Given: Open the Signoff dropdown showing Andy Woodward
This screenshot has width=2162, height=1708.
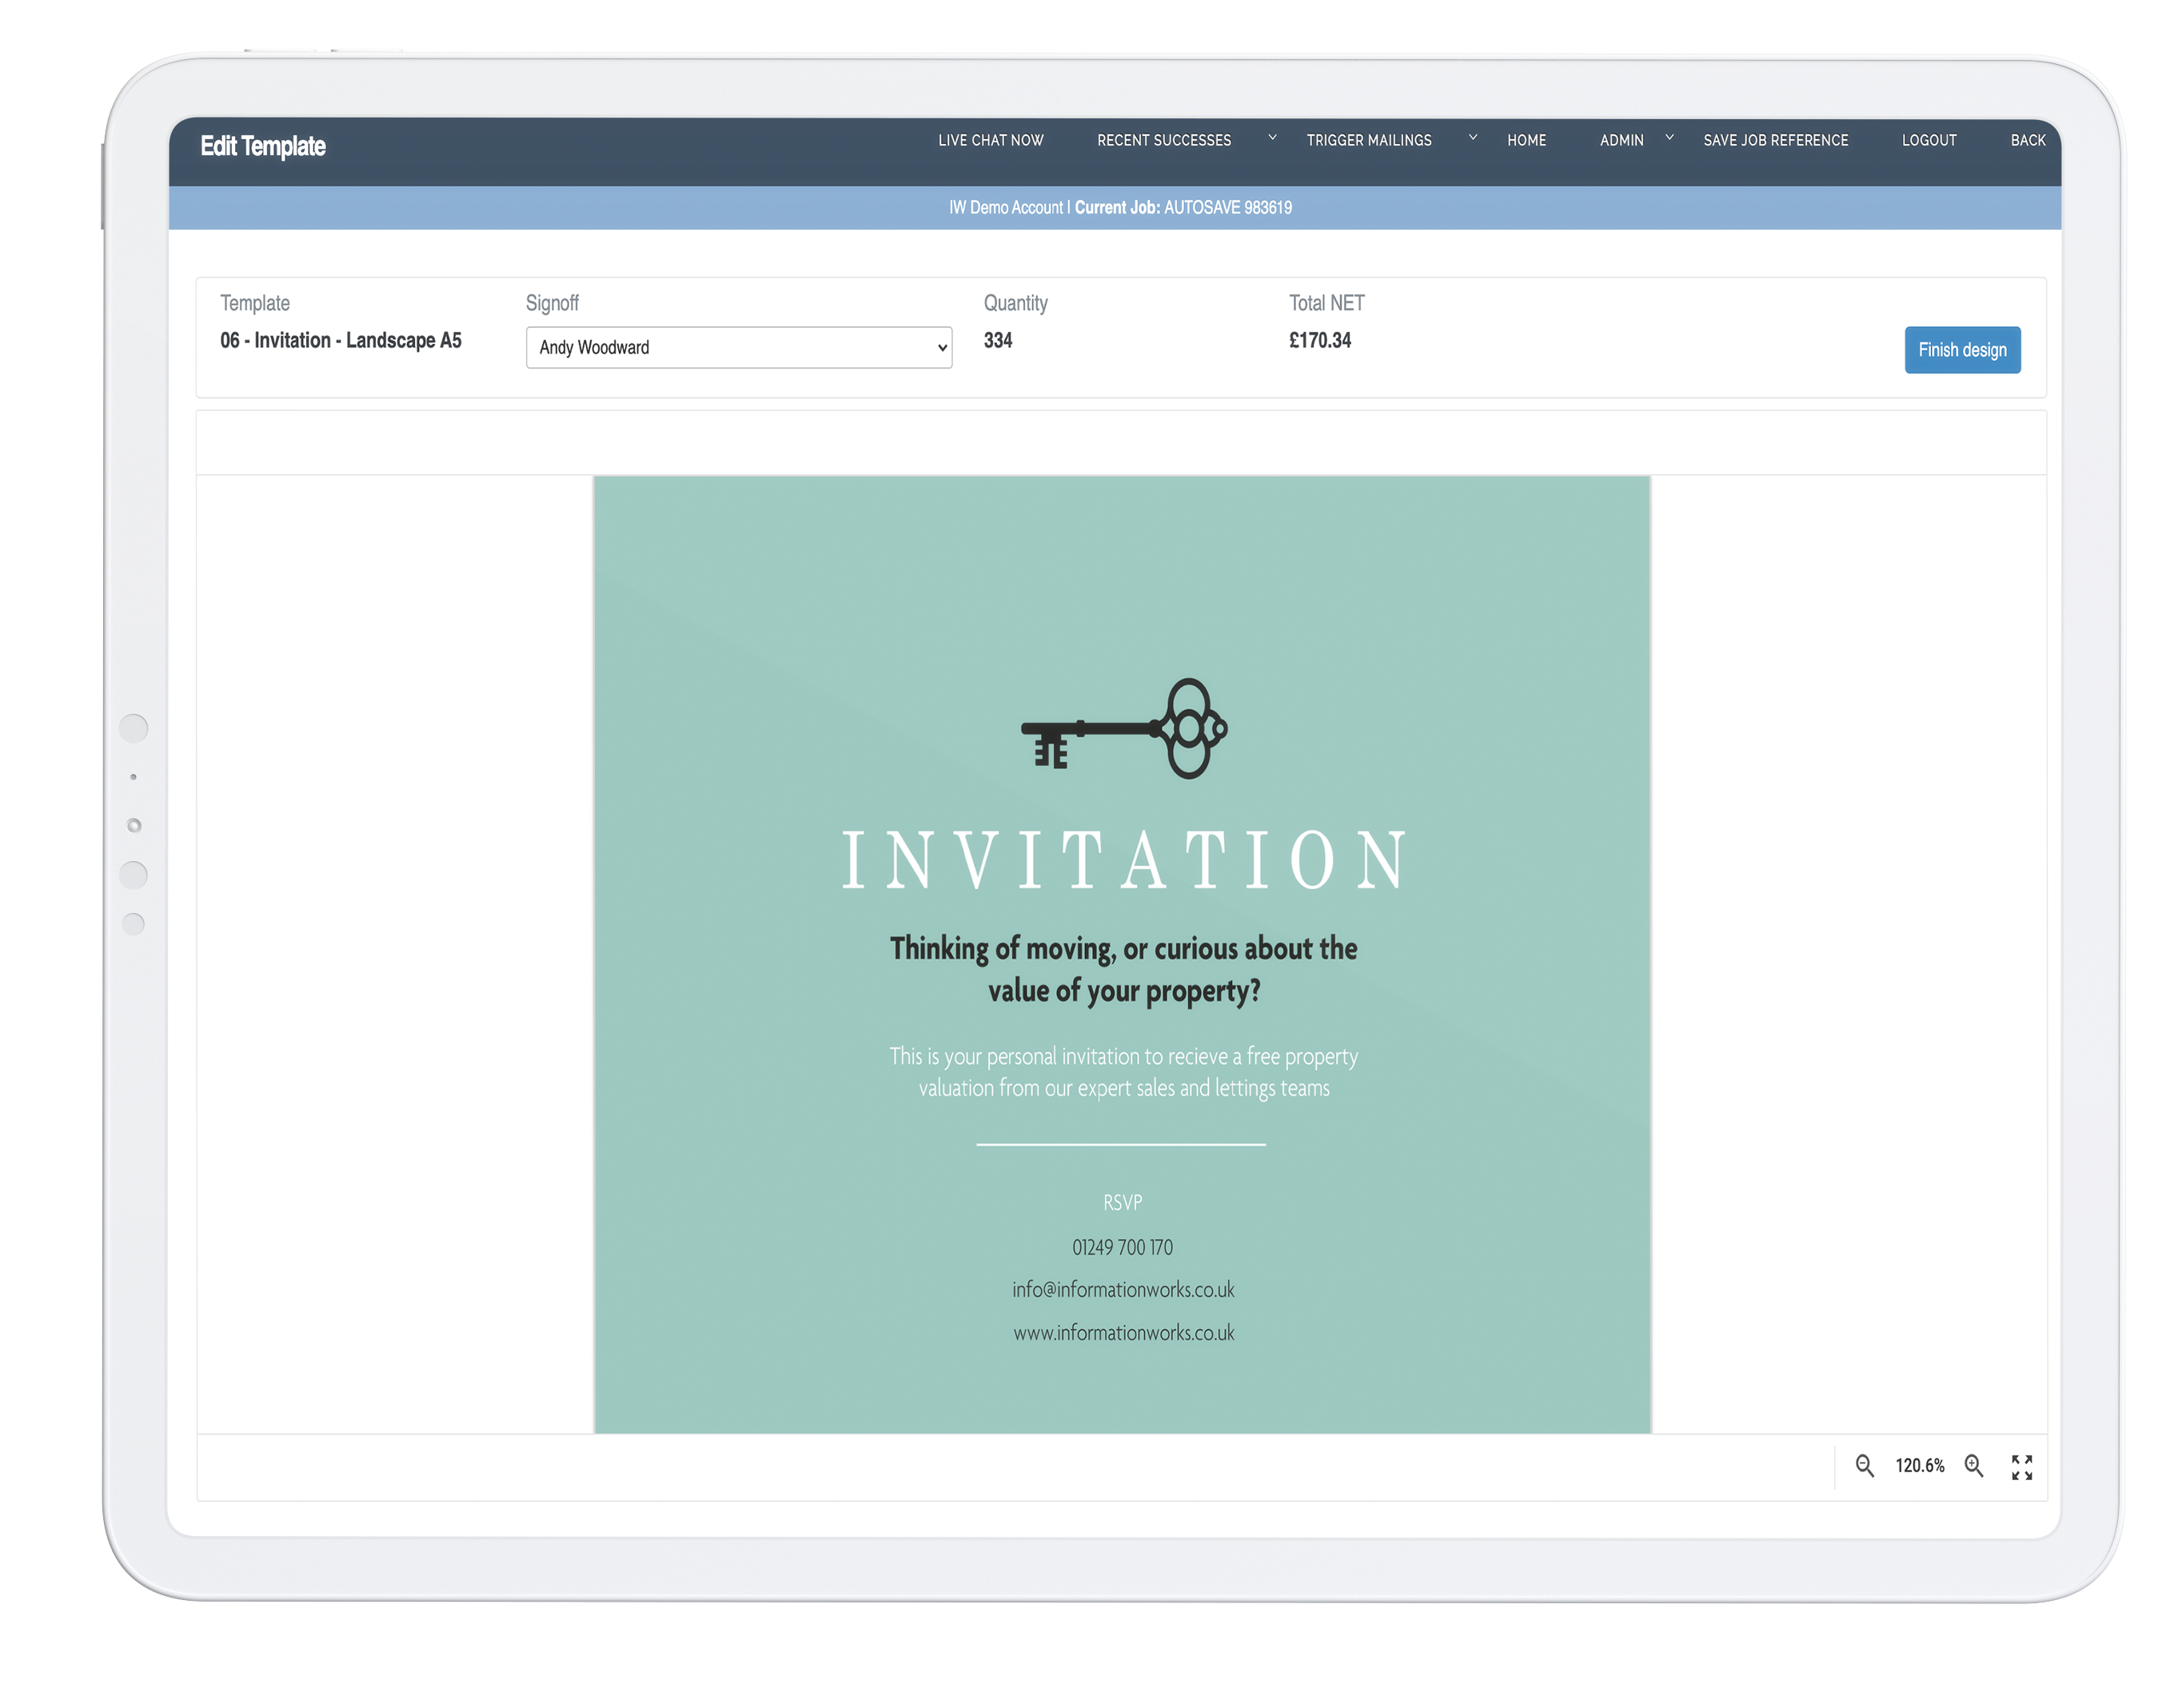Looking at the screenshot, I should (x=738, y=347).
